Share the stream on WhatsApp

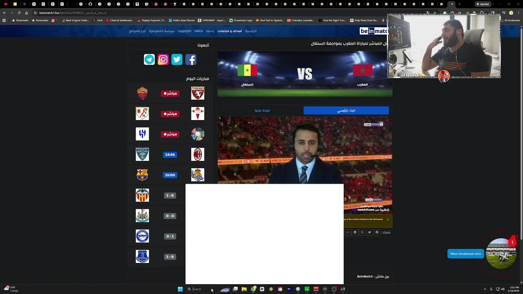click(x=362, y=232)
